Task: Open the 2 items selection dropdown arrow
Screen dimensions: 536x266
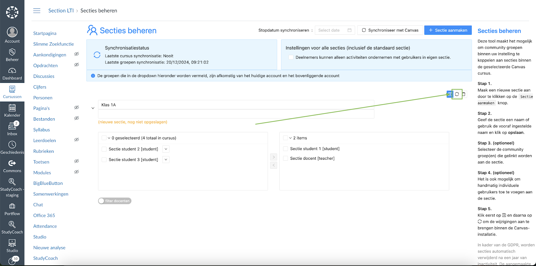Action: (x=290, y=138)
